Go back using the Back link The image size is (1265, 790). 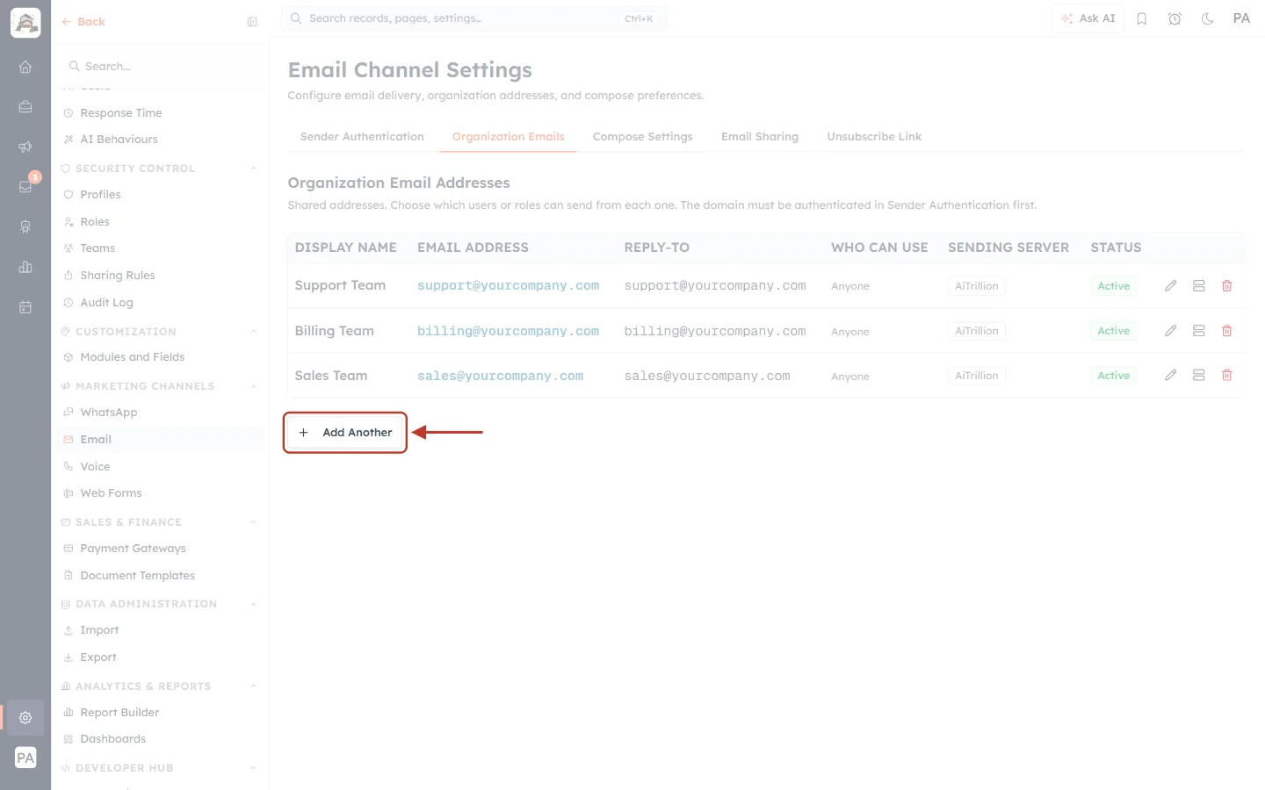coord(83,22)
